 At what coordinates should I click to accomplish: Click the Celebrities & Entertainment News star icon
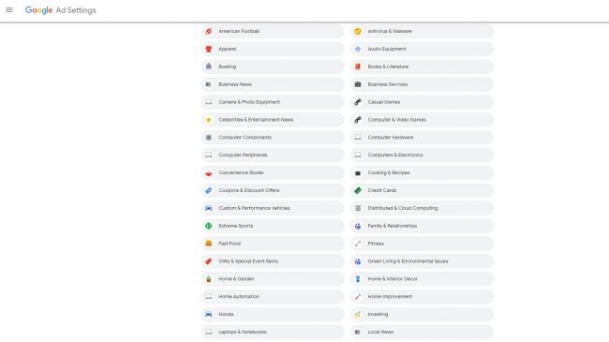pos(209,120)
